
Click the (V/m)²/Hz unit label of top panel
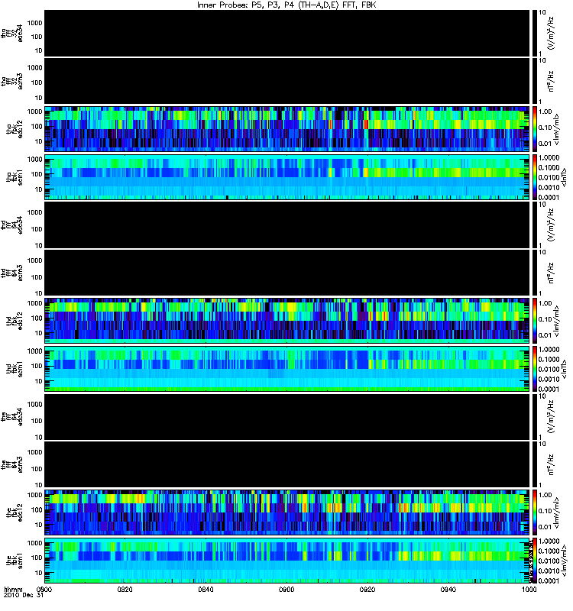pos(551,33)
